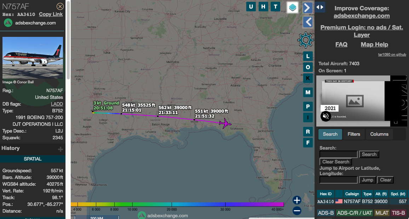Toggle the K map button
Screen dimensions: 409x219
click(308, 78)
